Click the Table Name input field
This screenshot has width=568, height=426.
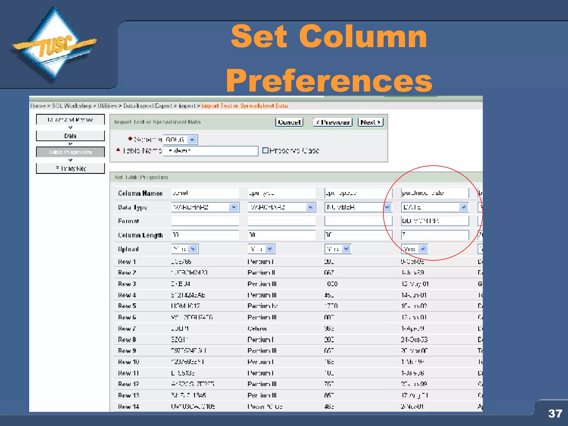click(211, 151)
